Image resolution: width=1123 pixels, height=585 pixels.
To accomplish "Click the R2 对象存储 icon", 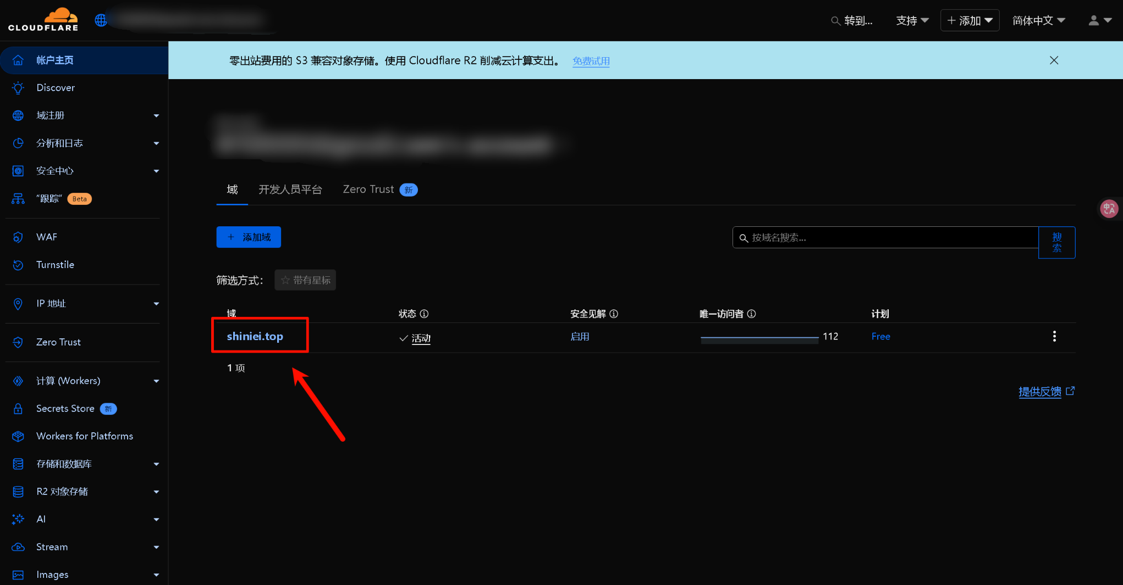I will 18,492.
